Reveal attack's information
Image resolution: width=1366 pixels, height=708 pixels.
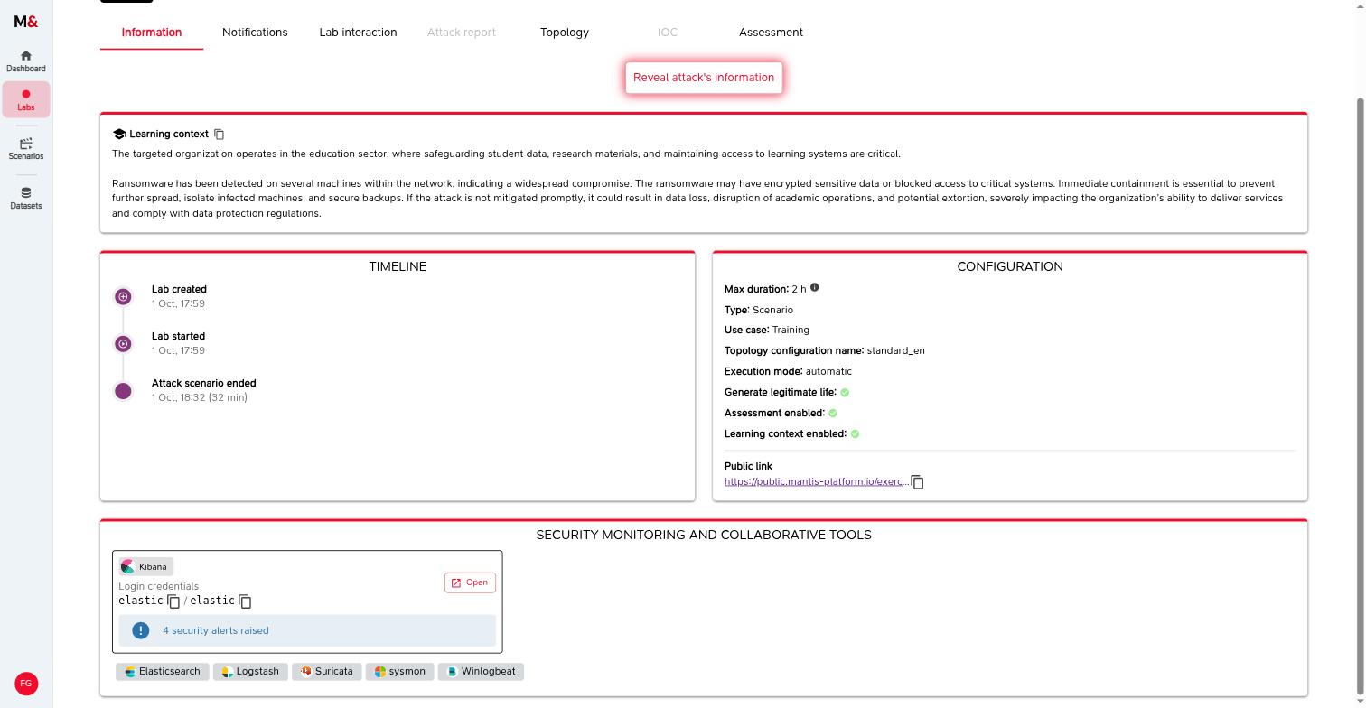(704, 78)
